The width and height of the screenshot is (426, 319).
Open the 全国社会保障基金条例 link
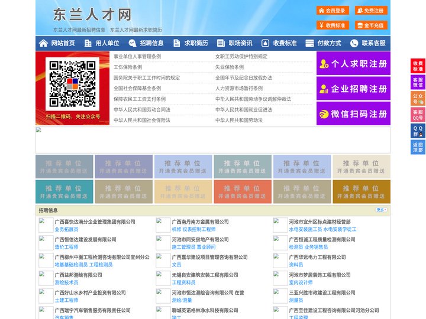[137, 89]
